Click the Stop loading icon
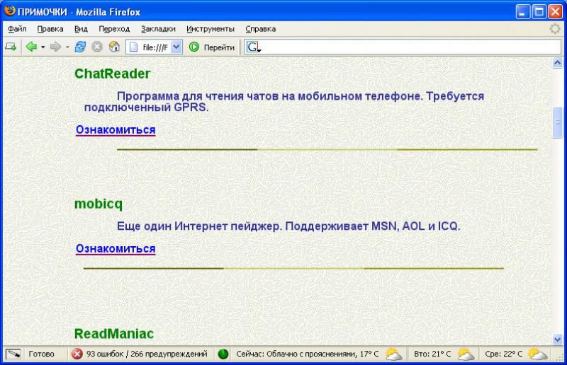The width and height of the screenshot is (567, 365). (x=96, y=47)
